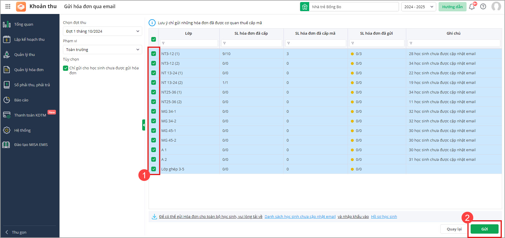505x238 pixels.
Task: Open the Hướng dẫn guide button
Action: pos(452,7)
